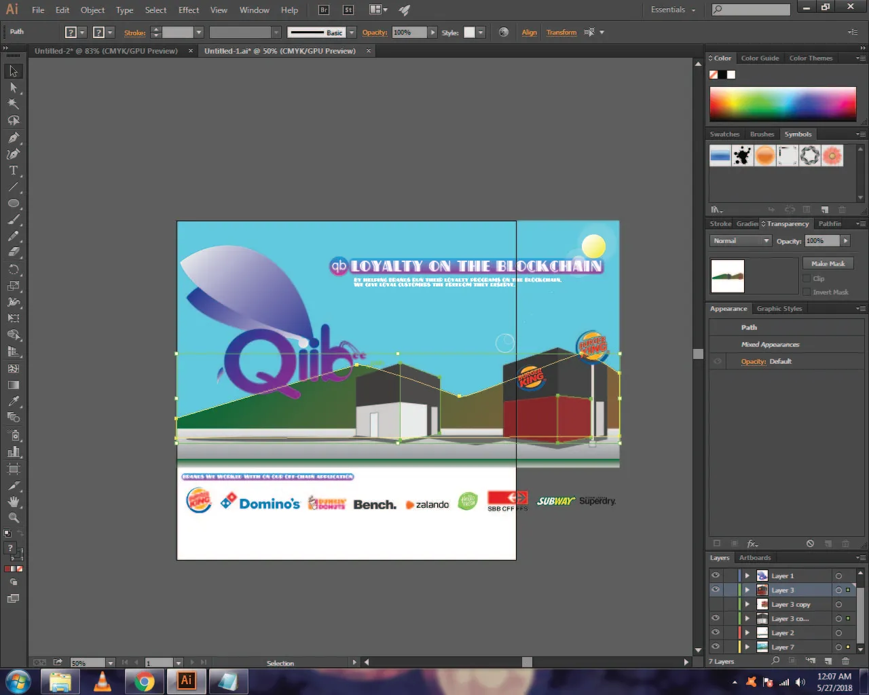Select the Lasso tool
The width and height of the screenshot is (869, 695).
[13, 121]
